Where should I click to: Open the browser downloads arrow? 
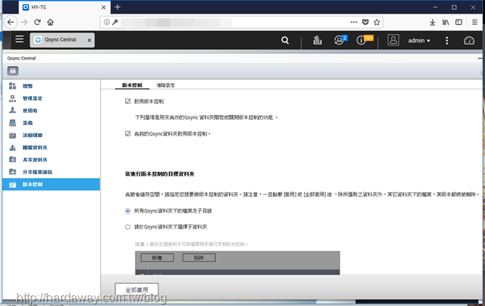point(433,22)
